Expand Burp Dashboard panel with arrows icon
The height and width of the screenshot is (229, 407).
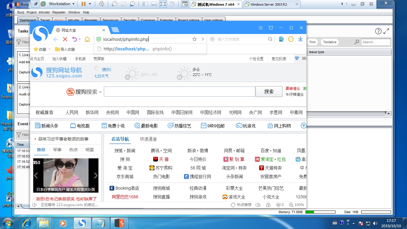point(386,31)
